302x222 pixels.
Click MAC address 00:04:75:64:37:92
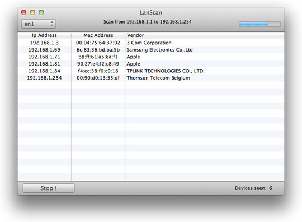coord(98,43)
